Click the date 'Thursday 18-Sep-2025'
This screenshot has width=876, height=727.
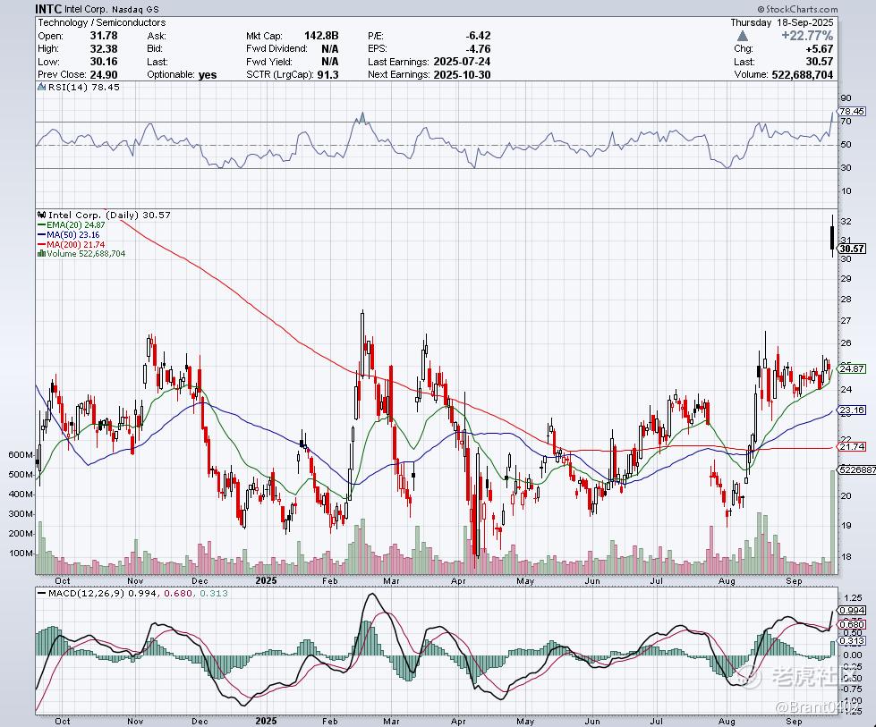(781, 22)
